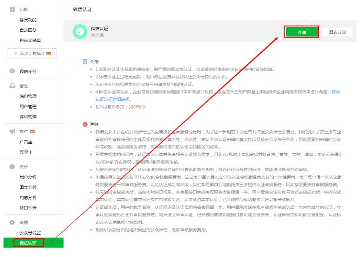Open 图文分析 under 统计

pos(28,187)
